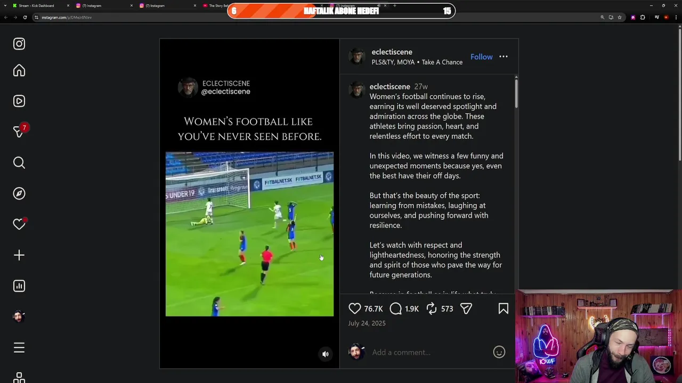This screenshot has width=682, height=383.
Task: Click the football video to pause
Action: [249, 234]
